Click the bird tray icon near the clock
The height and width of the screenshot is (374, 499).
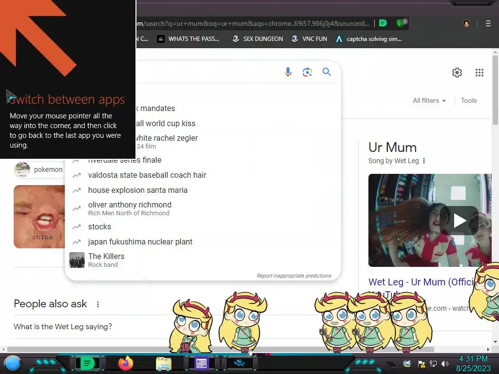406,363
